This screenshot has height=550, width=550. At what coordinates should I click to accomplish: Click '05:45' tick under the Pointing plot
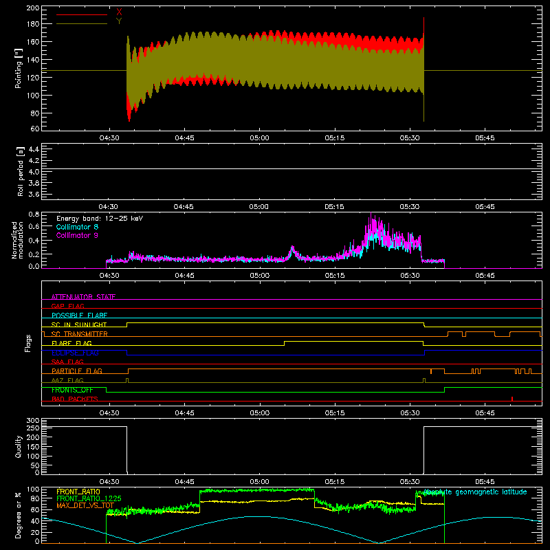pos(485,138)
